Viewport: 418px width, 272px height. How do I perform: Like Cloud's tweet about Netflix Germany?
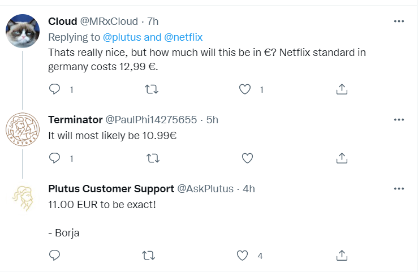245,89
